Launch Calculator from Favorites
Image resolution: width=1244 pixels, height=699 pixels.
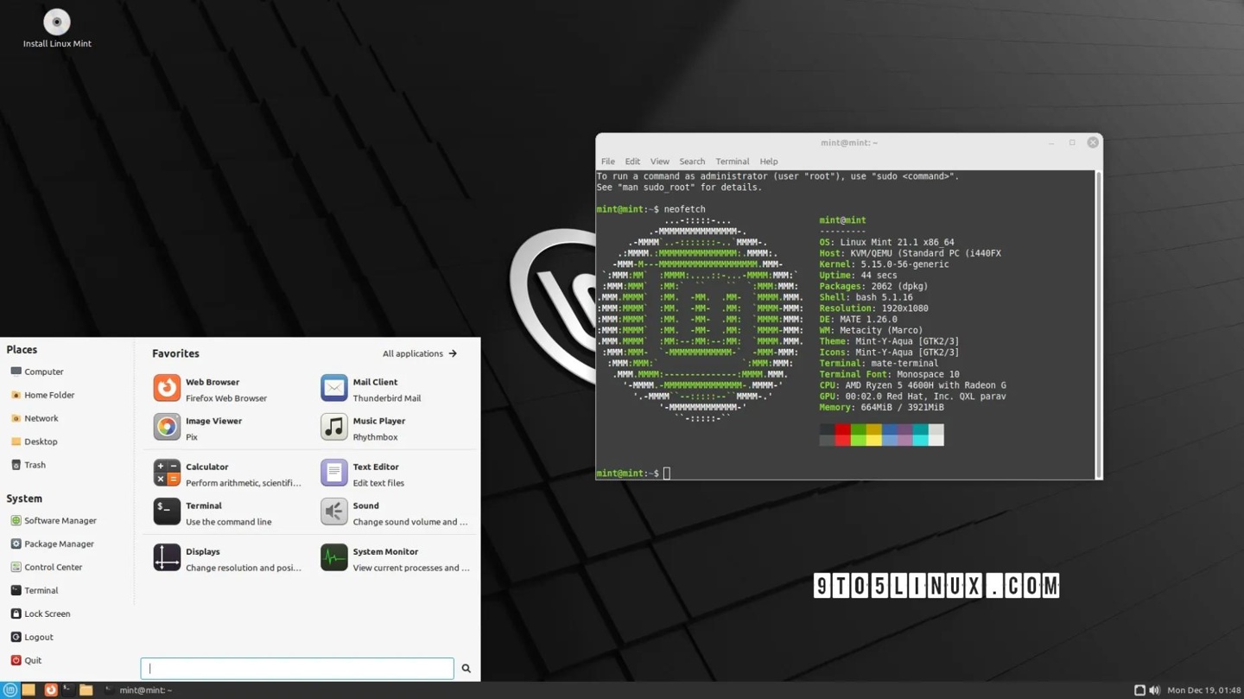point(227,473)
